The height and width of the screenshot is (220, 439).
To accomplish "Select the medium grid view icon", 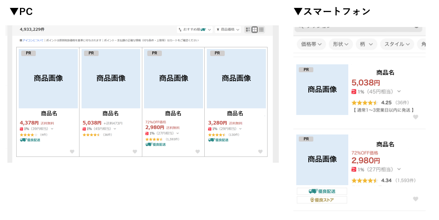I will point(255,29).
